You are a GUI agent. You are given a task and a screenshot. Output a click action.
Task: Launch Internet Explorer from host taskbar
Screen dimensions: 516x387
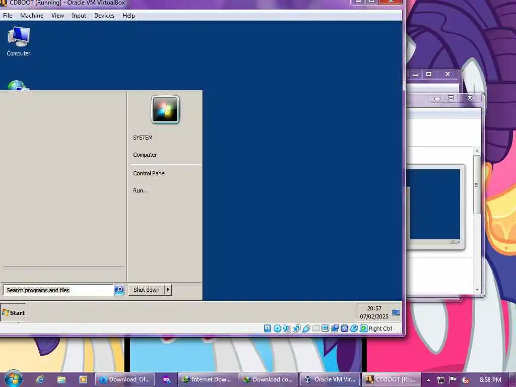[40, 379]
